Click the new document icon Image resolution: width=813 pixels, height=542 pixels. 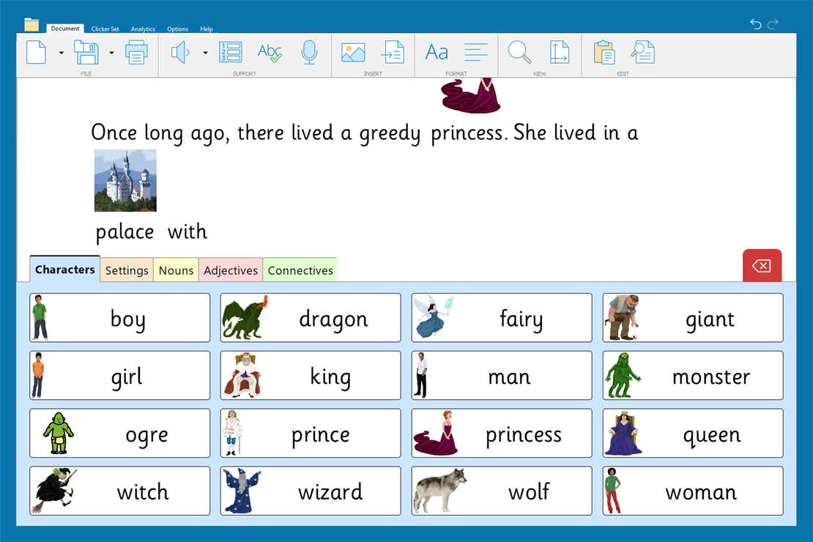(37, 53)
